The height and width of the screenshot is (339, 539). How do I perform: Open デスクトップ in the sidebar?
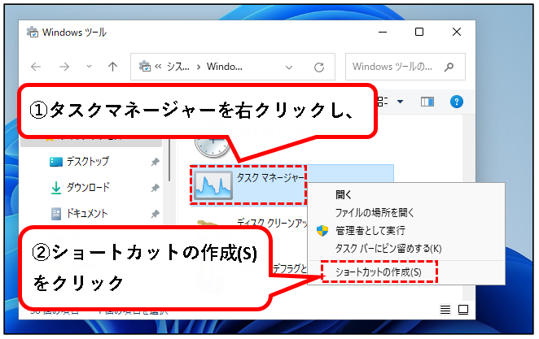click(x=88, y=161)
